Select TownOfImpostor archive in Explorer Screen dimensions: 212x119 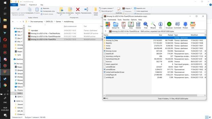46,36
